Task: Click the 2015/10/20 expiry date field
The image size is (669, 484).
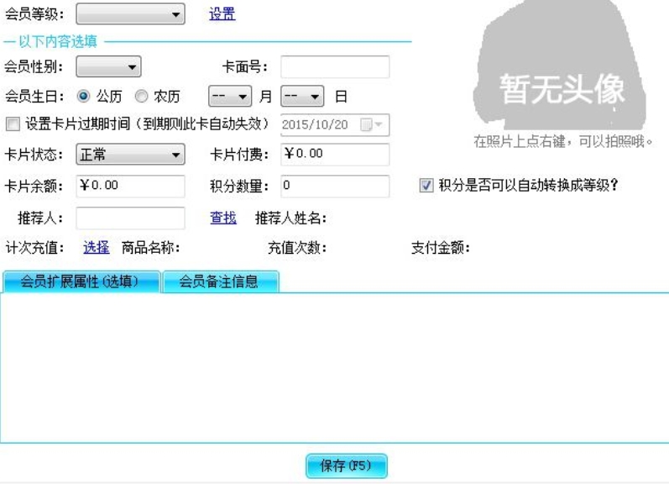Action: pyautogui.click(x=335, y=124)
